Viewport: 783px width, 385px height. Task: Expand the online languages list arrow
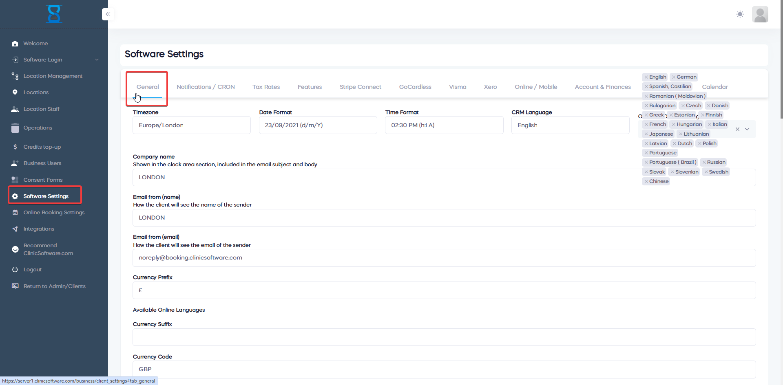(x=747, y=129)
